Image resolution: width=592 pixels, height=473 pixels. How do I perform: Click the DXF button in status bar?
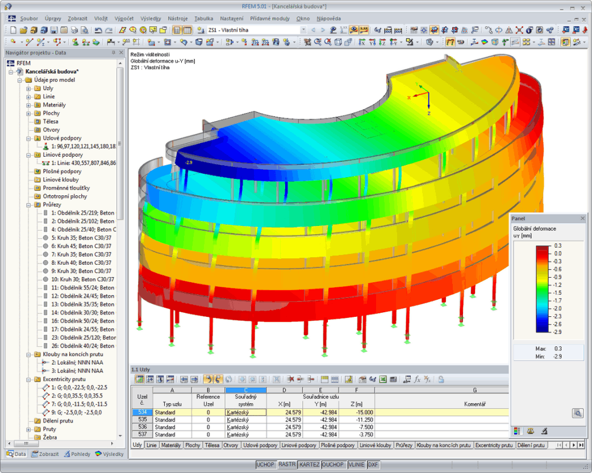[373, 464]
